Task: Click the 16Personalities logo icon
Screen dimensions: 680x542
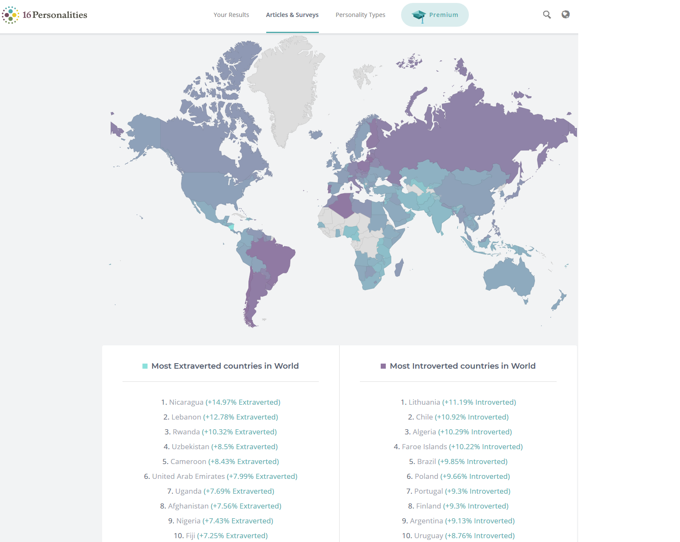Action: coord(10,15)
